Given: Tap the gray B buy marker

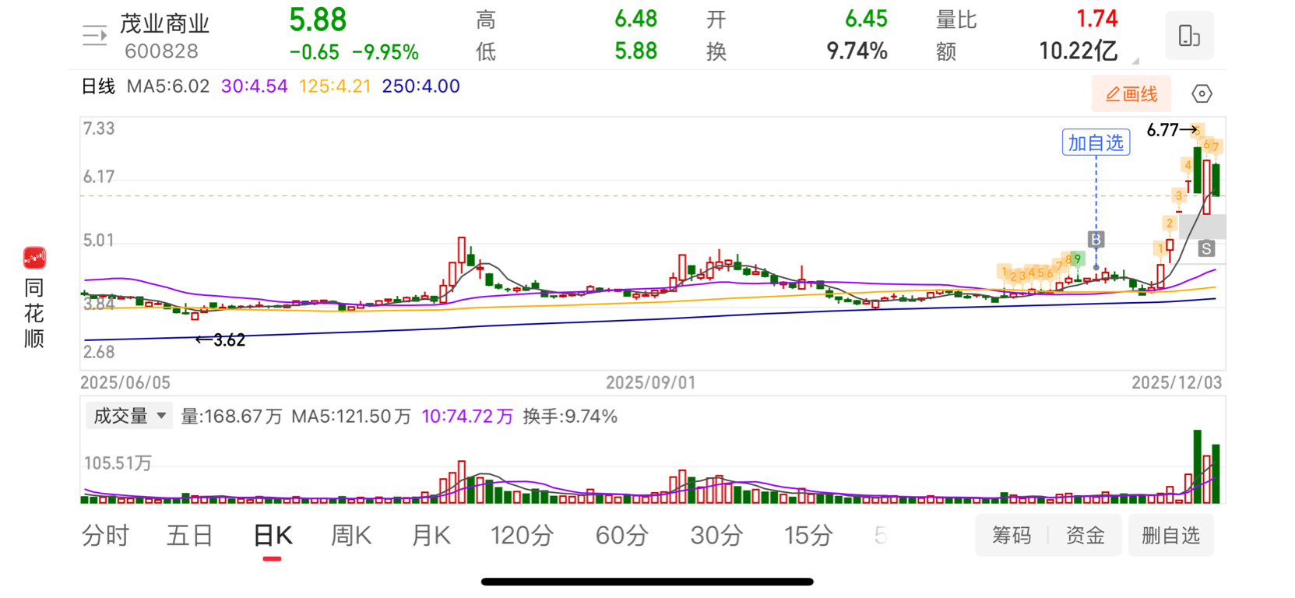Looking at the screenshot, I should pyautogui.click(x=1096, y=239).
